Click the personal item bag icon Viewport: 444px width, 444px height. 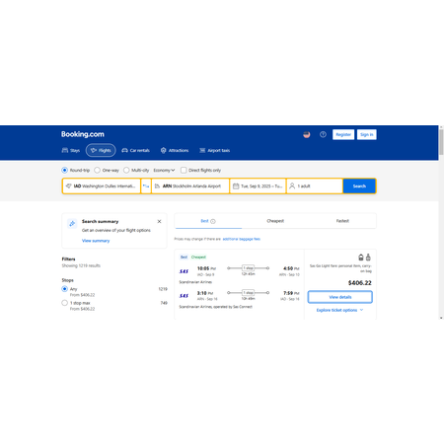click(361, 258)
